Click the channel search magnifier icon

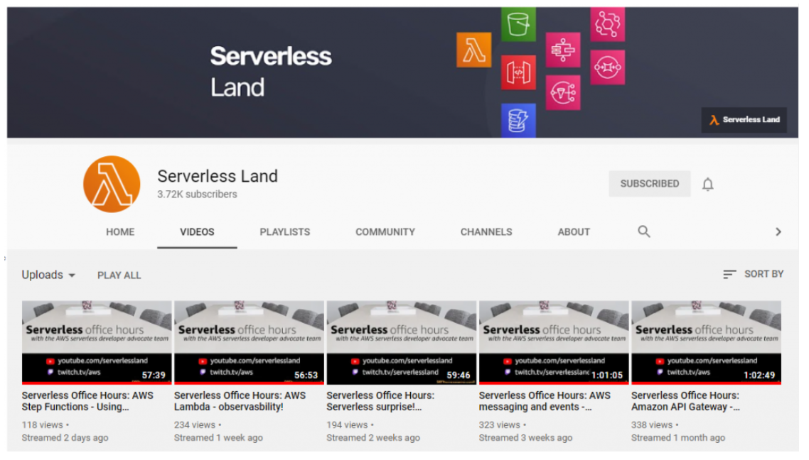(643, 231)
